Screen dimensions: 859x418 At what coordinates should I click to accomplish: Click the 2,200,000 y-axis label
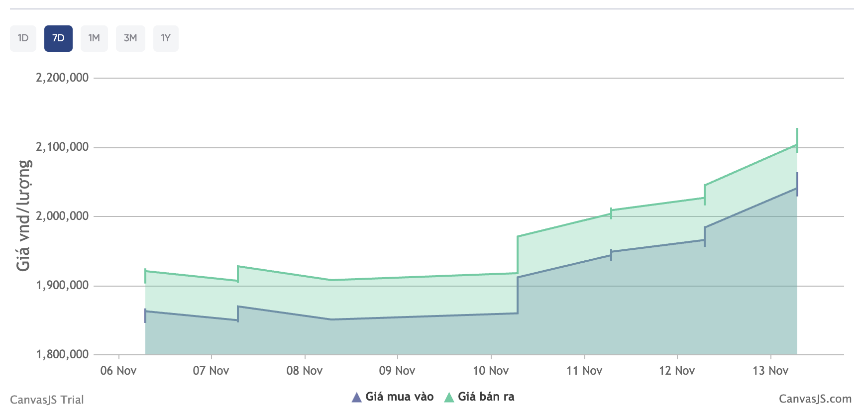[x=62, y=78]
